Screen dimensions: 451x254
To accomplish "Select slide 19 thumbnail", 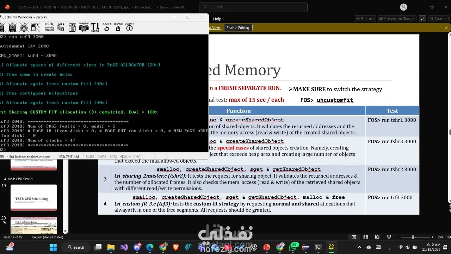I will (34, 197).
